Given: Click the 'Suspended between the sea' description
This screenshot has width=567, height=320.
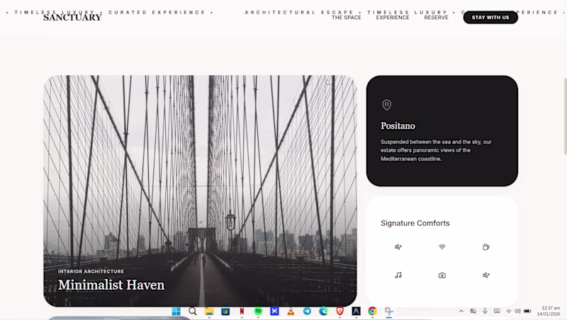Looking at the screenshot, I should 436,150.
